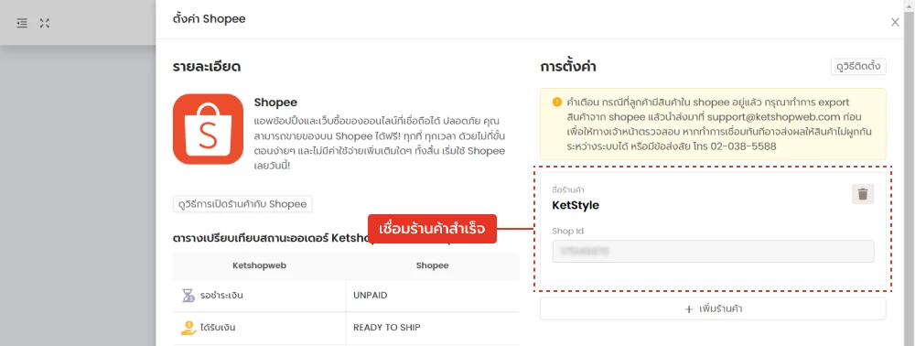Toggle fullscreen expand icon
Image resolution: width=915 pixels, height=346 pixels.
tap(45, 23)
